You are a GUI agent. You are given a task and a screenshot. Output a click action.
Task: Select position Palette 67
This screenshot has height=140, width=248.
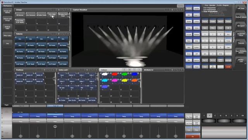29,81
